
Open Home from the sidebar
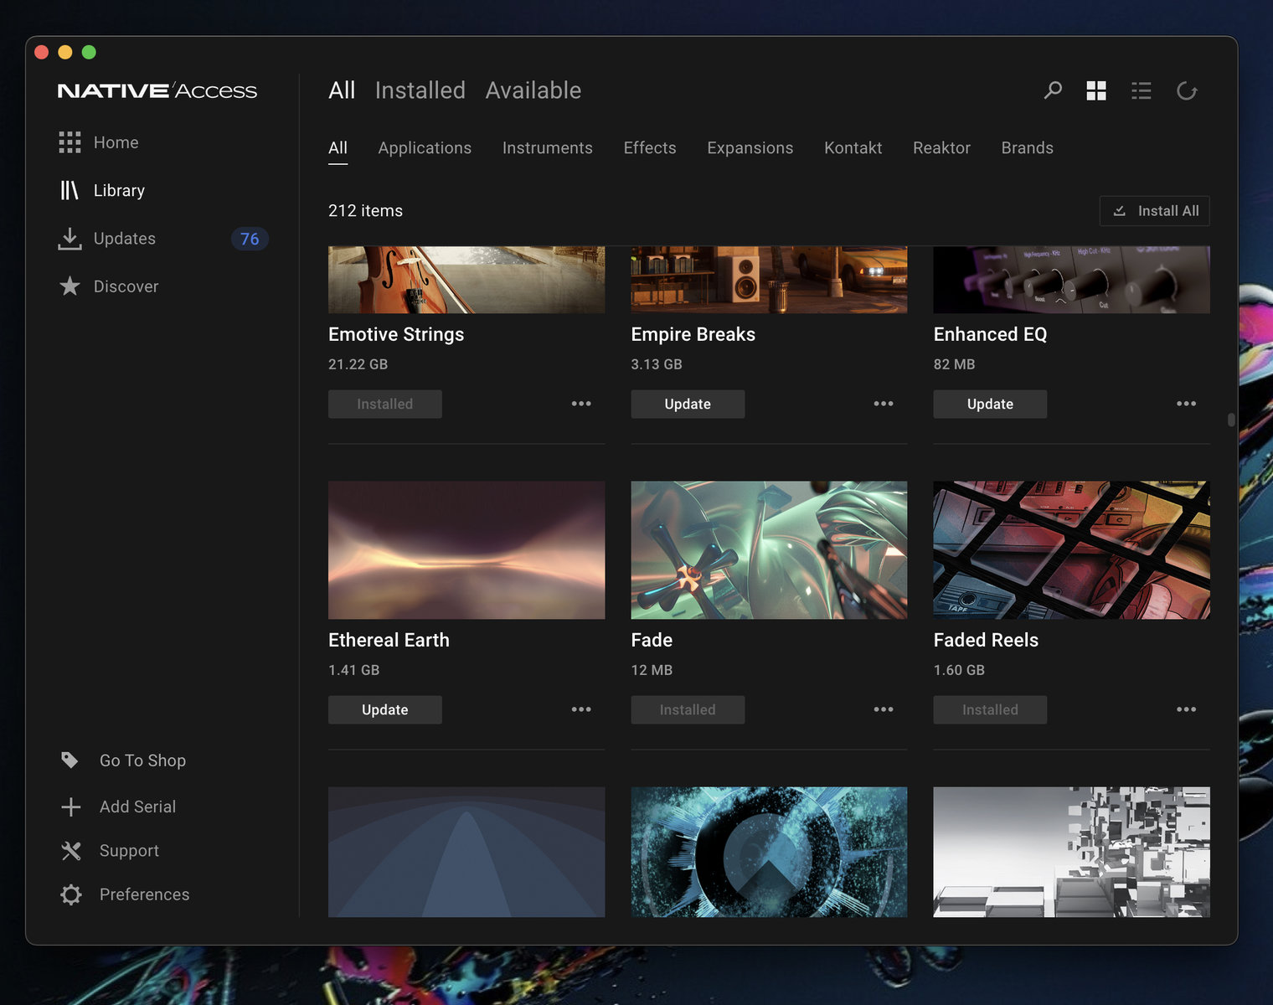[116, 142]
